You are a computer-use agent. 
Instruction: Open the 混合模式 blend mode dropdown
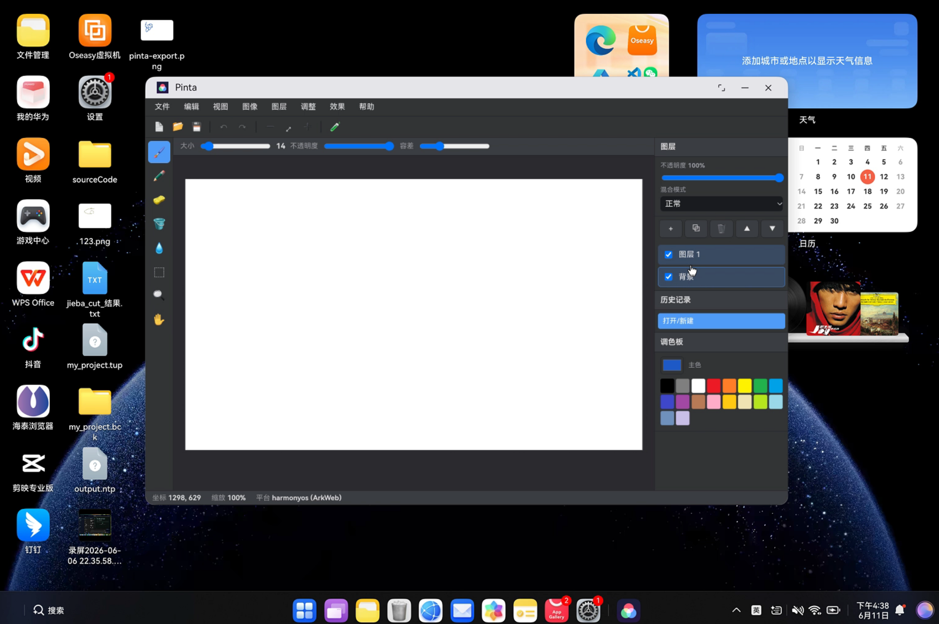pos(722,203)
